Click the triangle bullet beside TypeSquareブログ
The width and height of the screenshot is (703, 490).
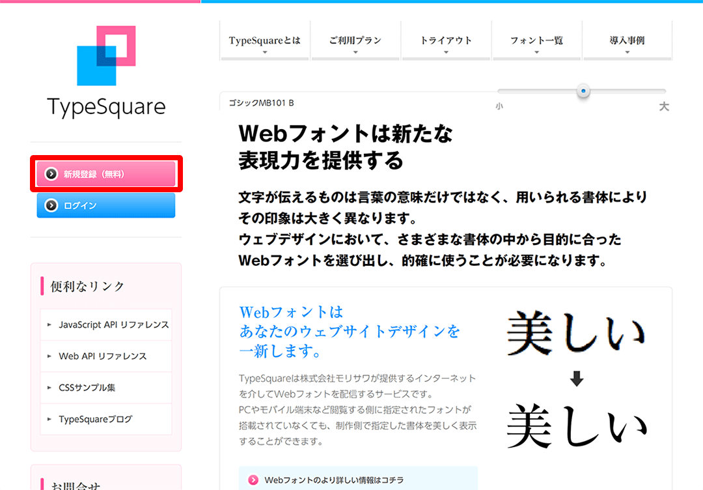49,419
